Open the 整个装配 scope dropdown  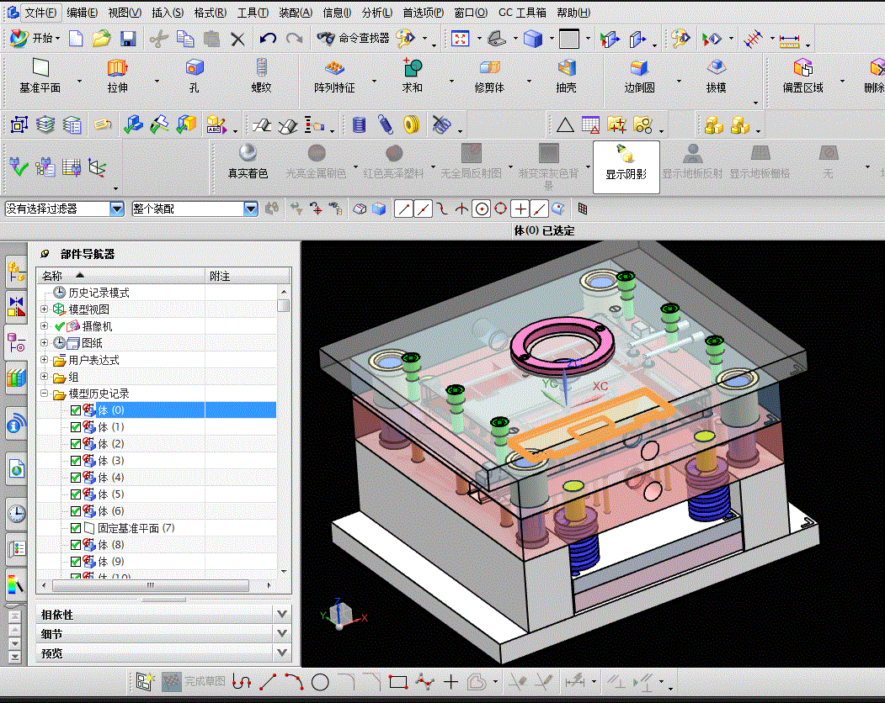click(250, 209)
